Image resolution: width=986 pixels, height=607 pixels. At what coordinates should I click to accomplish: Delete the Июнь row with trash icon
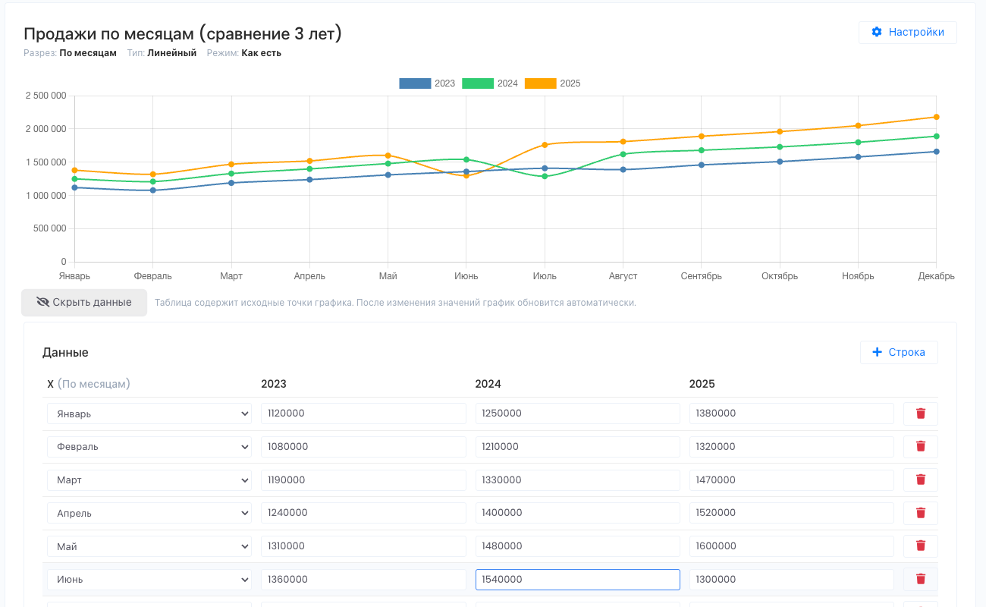click(921, 579)
